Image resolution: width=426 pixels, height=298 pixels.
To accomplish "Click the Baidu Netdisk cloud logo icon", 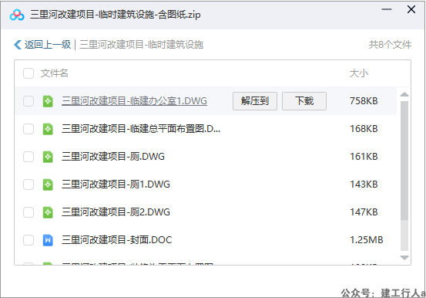I will click(17, 15).
